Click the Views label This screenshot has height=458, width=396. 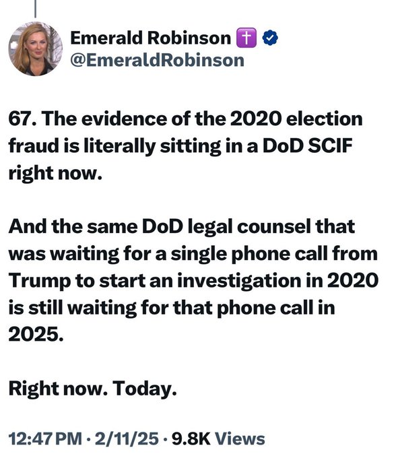point(240,438)
